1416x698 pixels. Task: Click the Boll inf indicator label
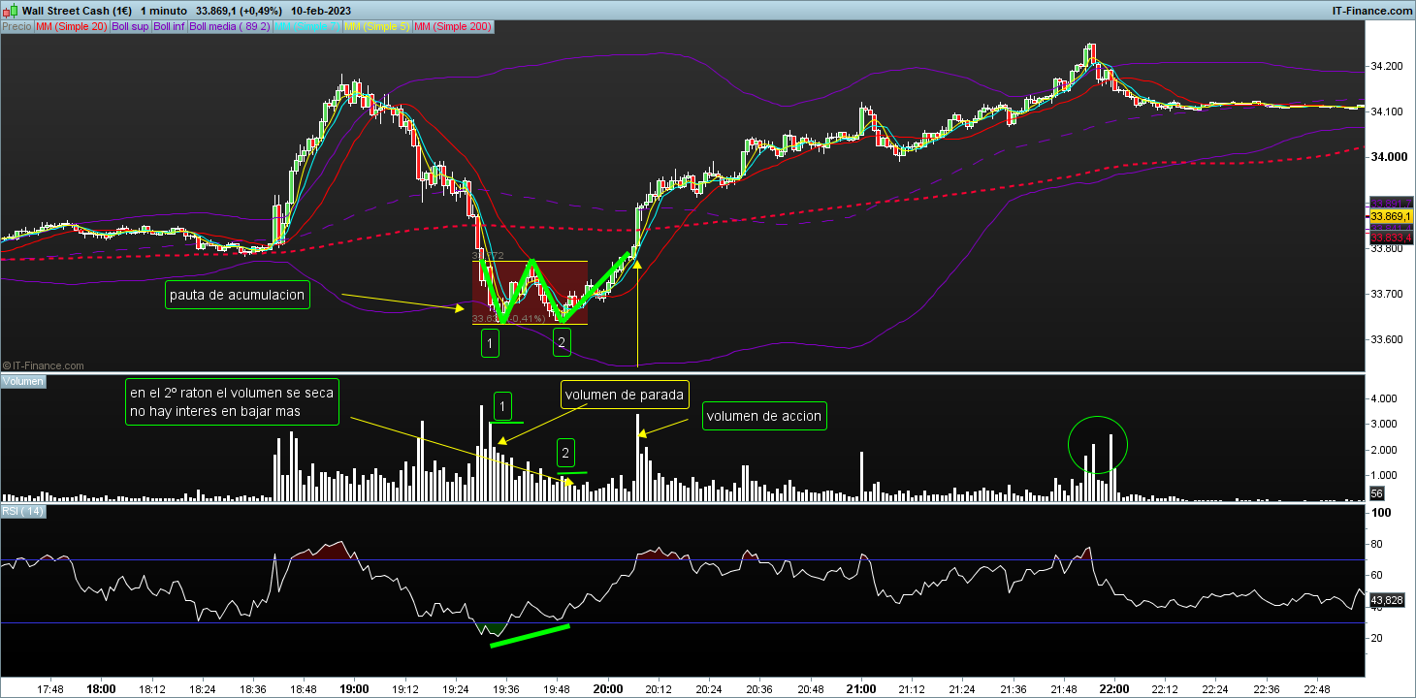point(169,27)
